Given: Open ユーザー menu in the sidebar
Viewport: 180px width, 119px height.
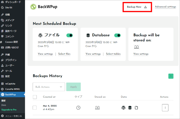Looking at the screenshot, I should click(12, 65).
